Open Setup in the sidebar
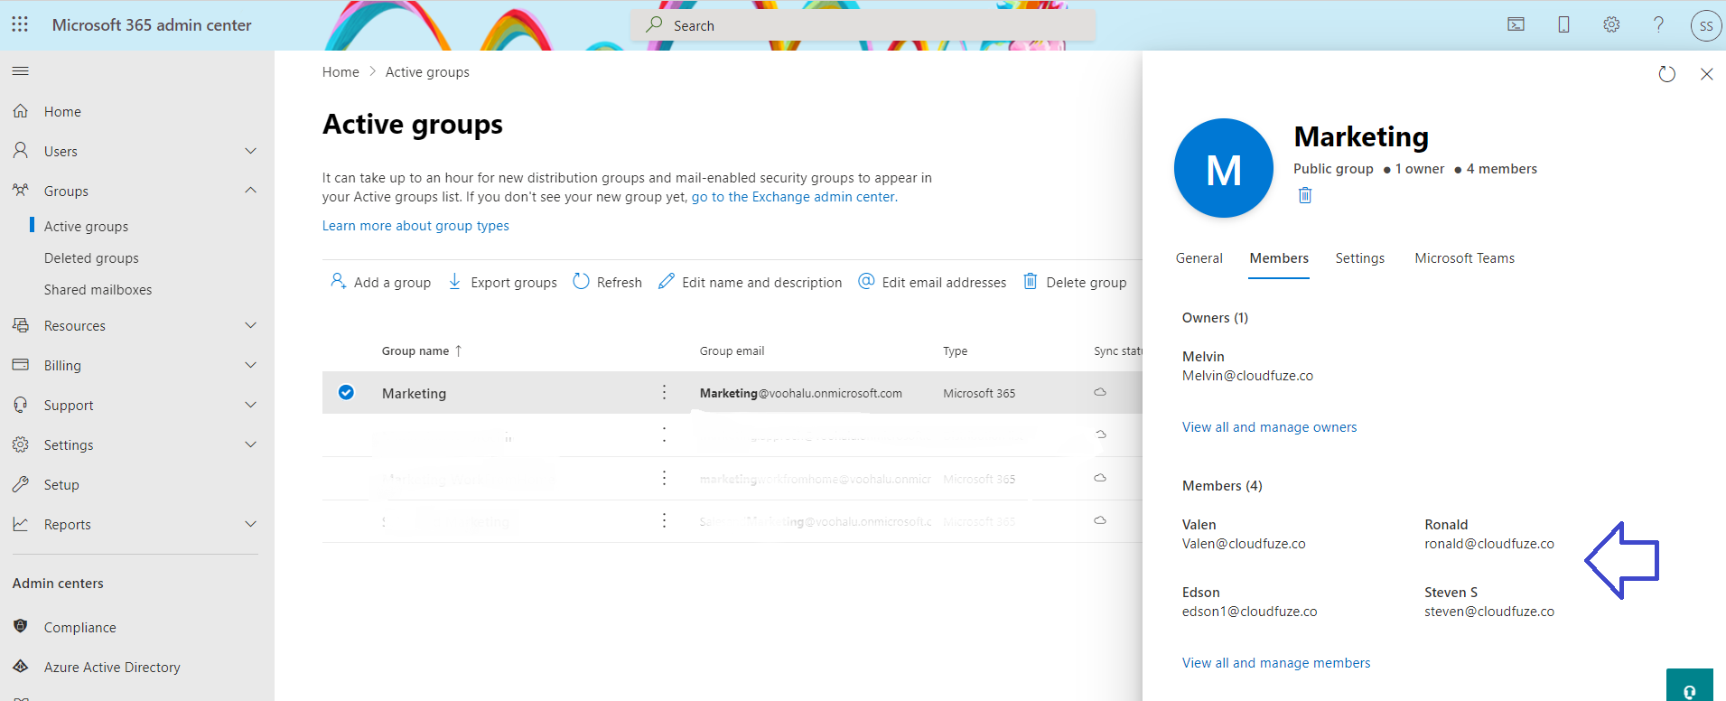 [61, 484]
